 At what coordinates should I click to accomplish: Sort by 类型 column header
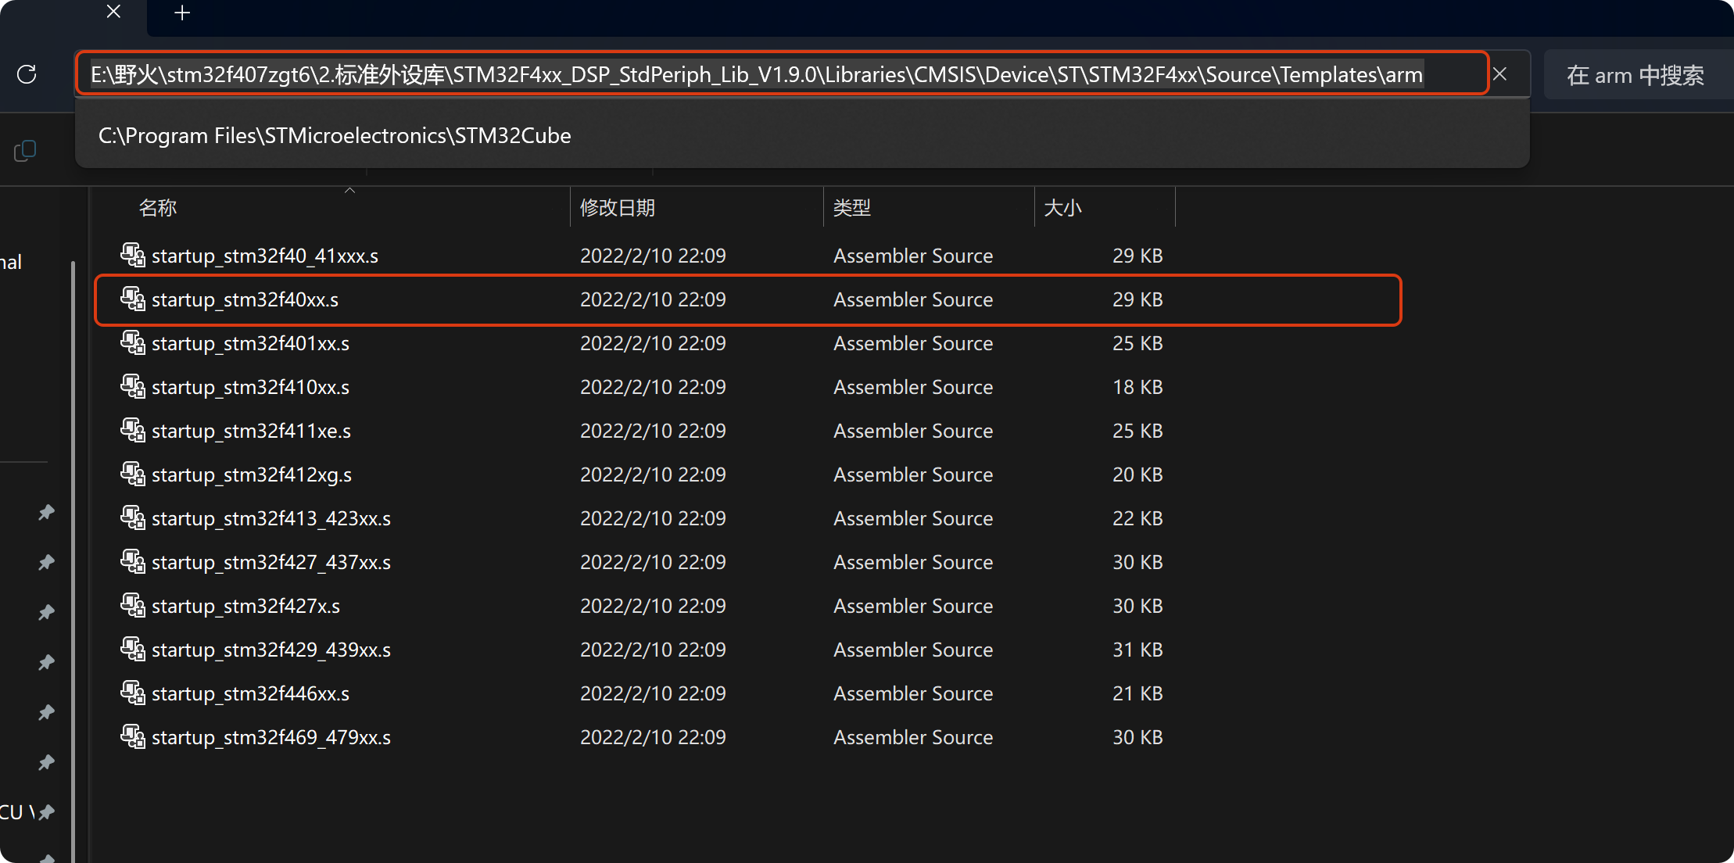(x=852, y=208)
